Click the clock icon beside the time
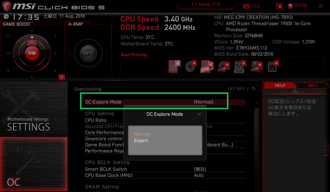This screenshot has width=330, height=192. (x=6, y=16)
